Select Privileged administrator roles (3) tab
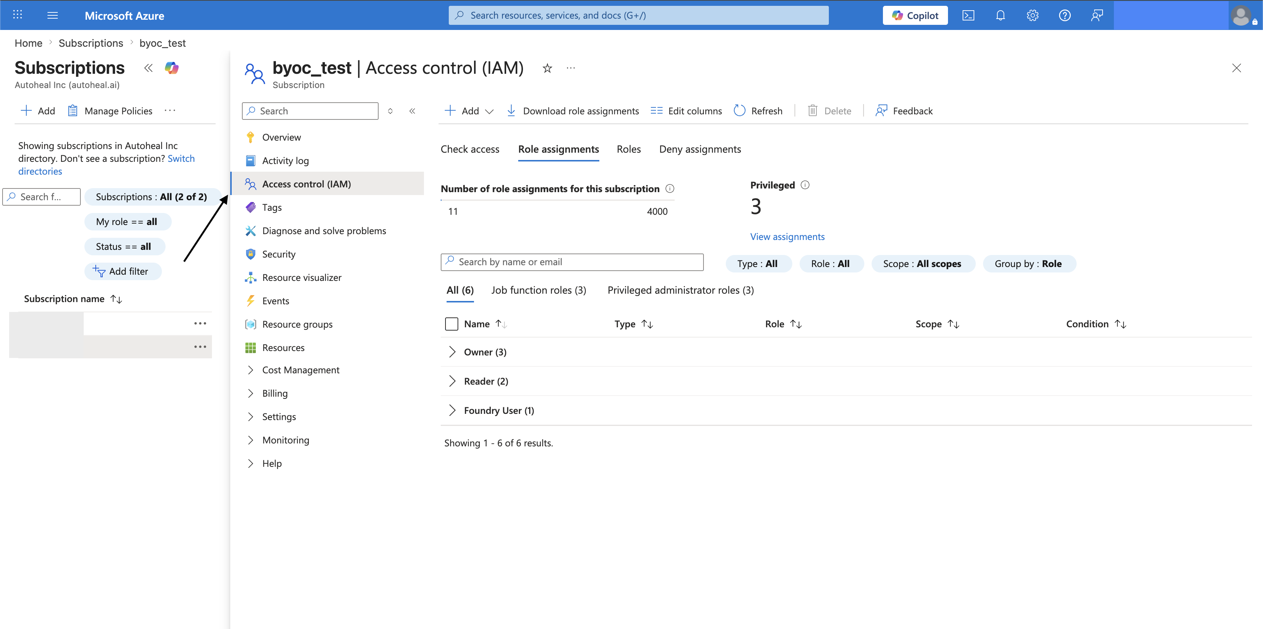 [x=680, y=290]
